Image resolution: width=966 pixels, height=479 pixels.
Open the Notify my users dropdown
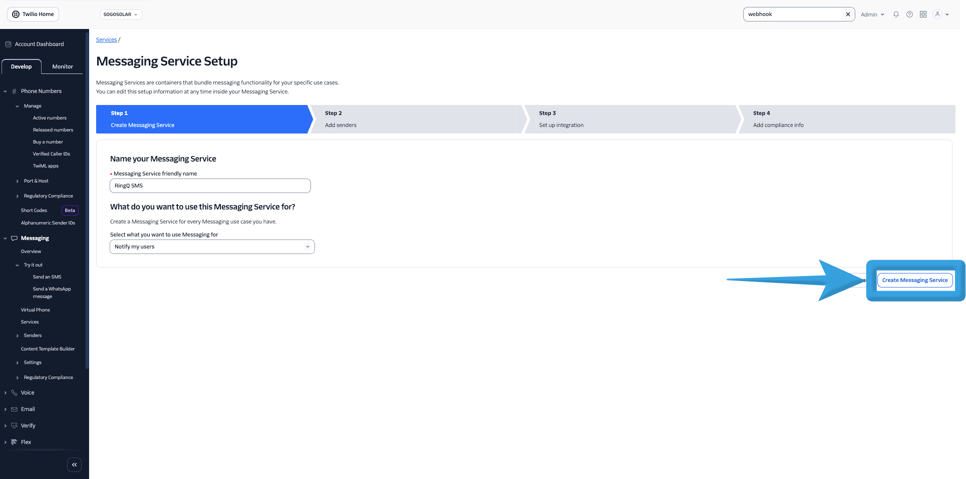212,246
